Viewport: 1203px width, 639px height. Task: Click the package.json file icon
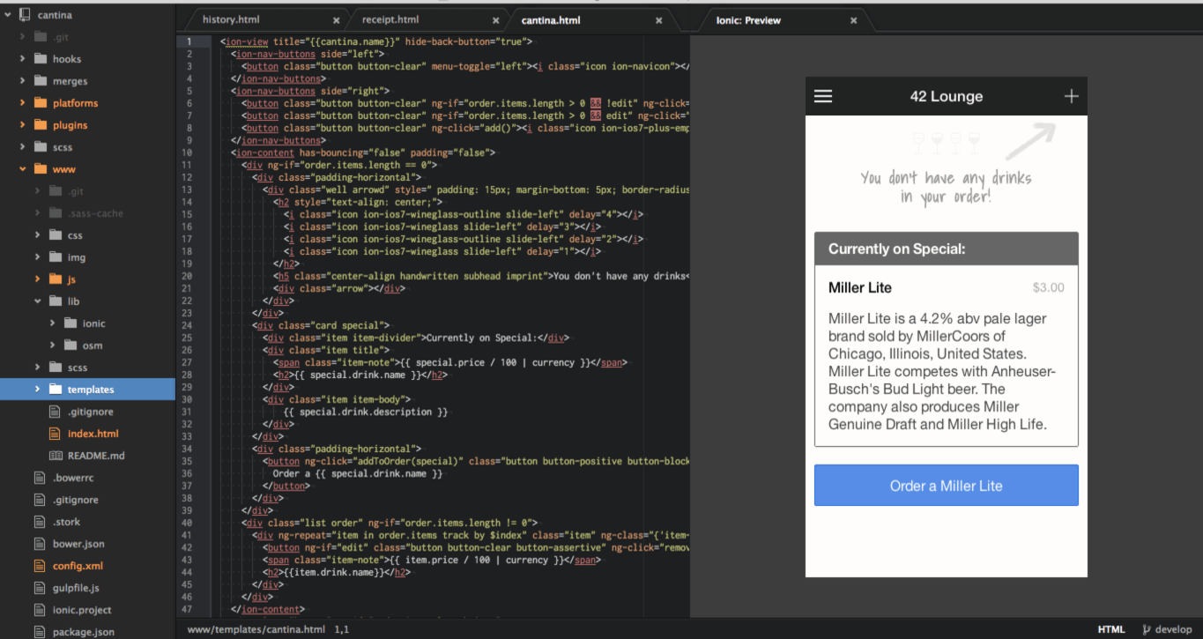[x=39, y=632]
